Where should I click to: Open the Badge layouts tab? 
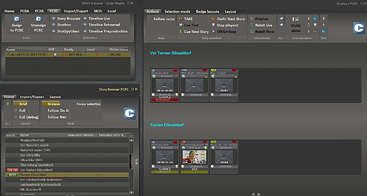tap(207, 11)
